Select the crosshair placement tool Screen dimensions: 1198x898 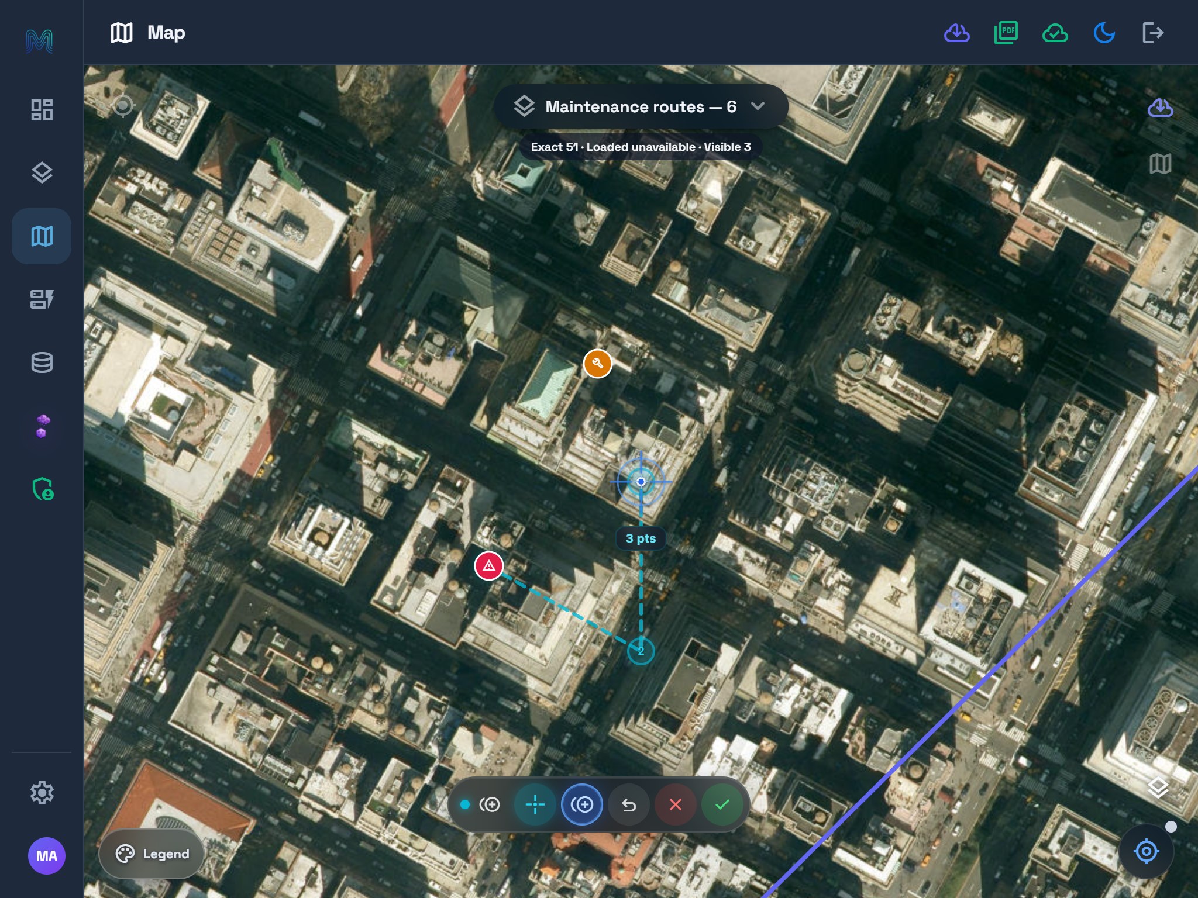[535, 805]
